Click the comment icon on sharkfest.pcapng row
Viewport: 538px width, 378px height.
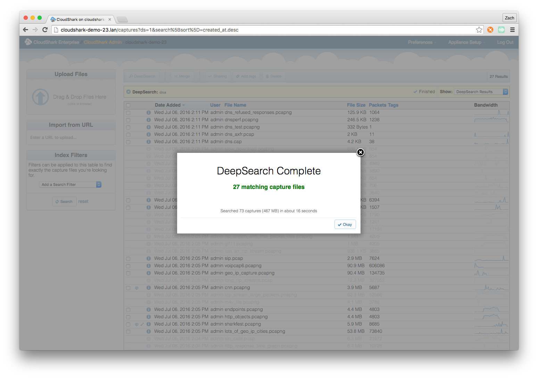tap(136, 324)
